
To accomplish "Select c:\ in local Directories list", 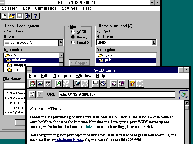I will click(x=31, y=55).
